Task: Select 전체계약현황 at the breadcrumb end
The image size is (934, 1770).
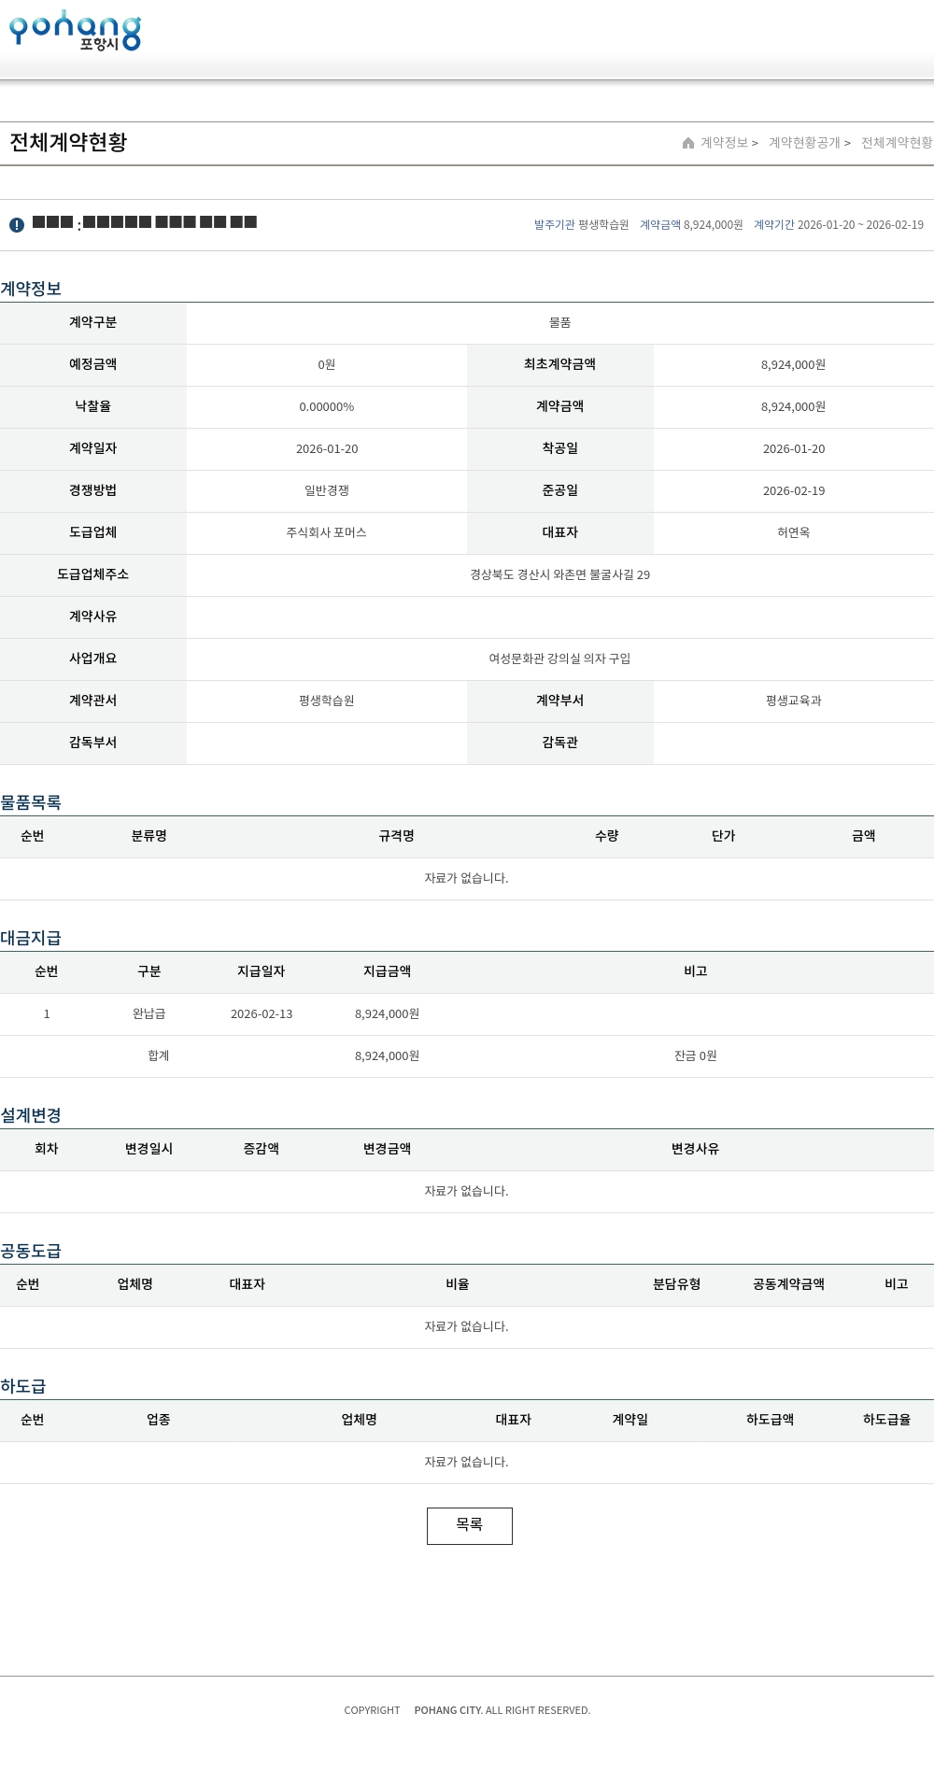Action: (896, 143)
